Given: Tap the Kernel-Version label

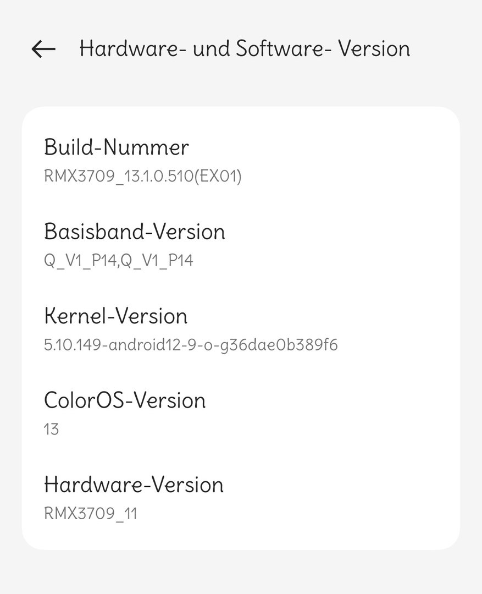Looking at the screenshot, I should tap(115, 316).
